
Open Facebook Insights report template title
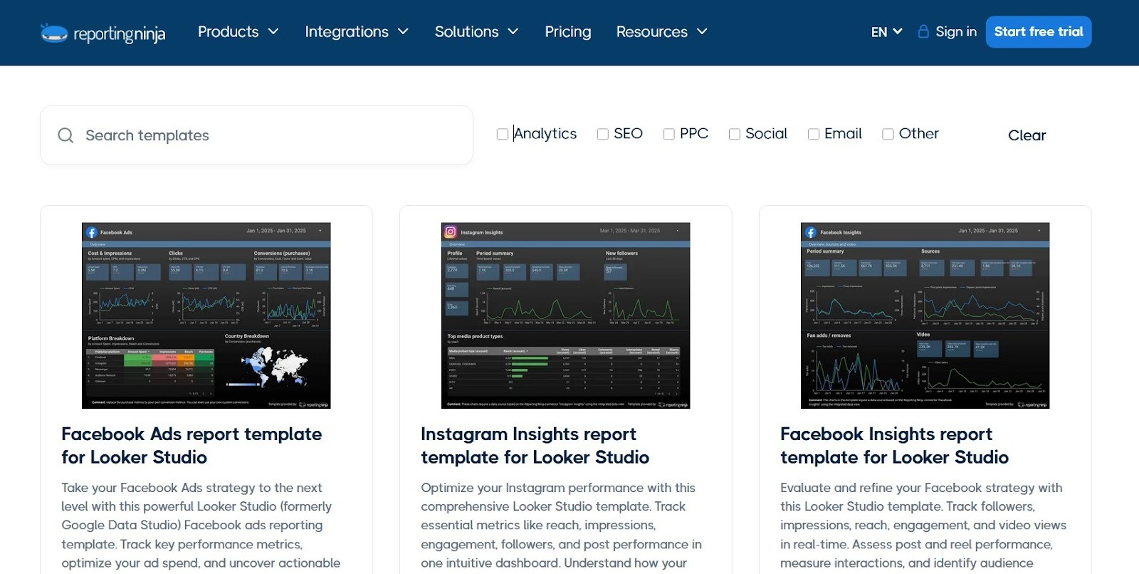pos(894,446)
